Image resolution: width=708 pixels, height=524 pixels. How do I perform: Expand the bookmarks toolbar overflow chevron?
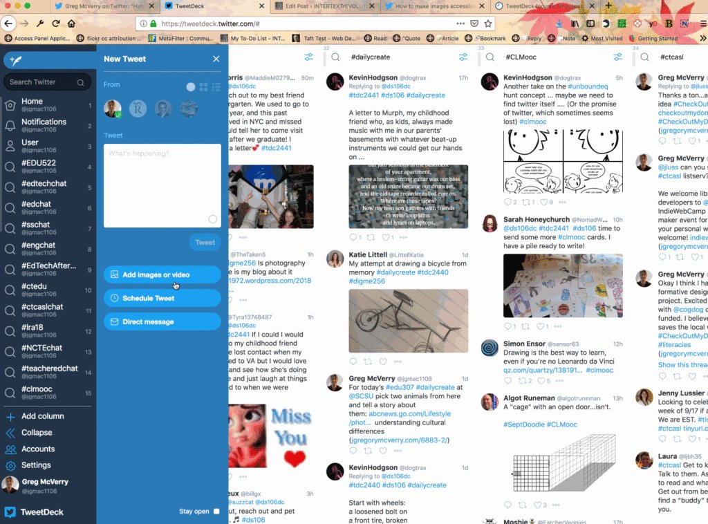(702, 38)
